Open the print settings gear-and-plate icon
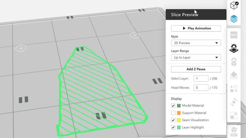Viewport: 246px width, 138px height. 234,48
